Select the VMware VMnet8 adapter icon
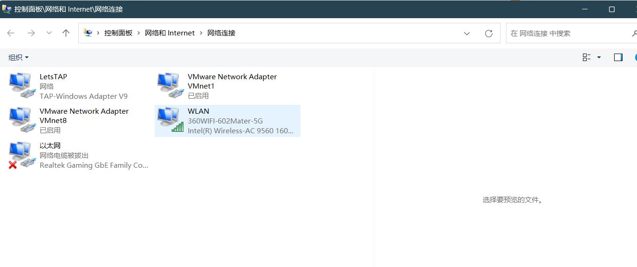The image size is (637, 267). point(23,120)
